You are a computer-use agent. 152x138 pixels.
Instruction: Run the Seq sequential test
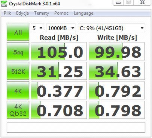coord(18,51)
